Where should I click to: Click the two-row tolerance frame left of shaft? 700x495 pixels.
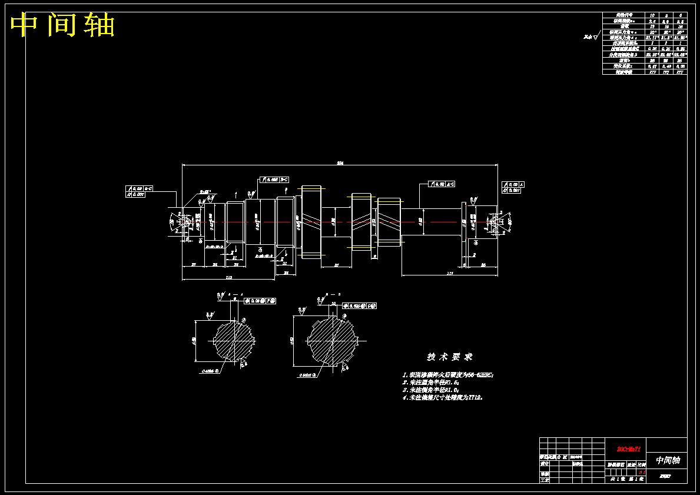tap(140, 191)
